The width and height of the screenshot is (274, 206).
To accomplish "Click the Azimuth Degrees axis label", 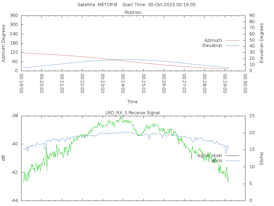I will (3, 43).
